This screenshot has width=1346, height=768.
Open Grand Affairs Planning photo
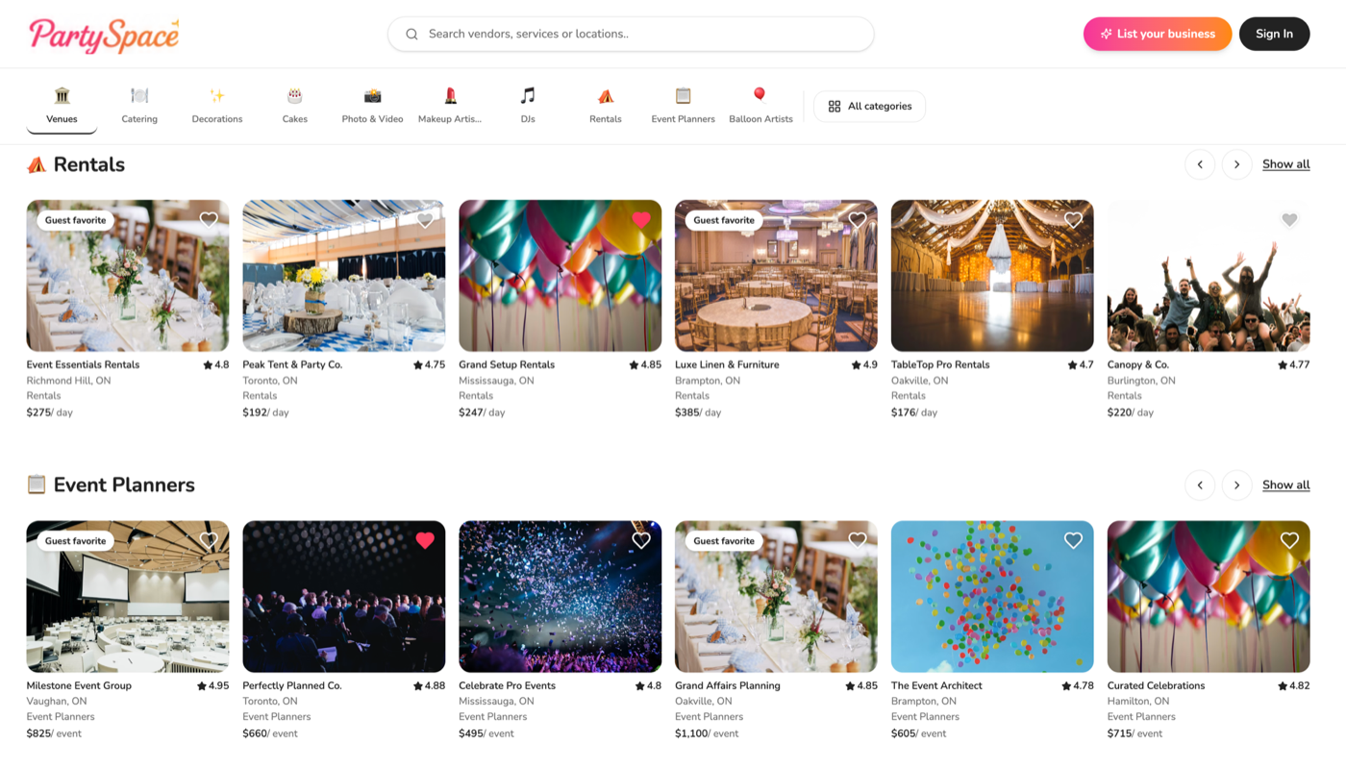pyautogui.click(x=776, y=597)
